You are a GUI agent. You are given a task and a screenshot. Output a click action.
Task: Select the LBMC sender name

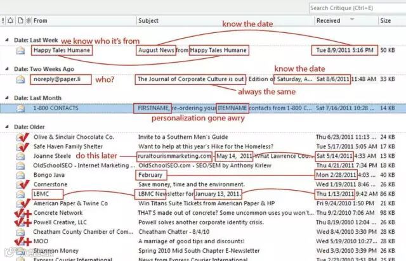[41, 194]
